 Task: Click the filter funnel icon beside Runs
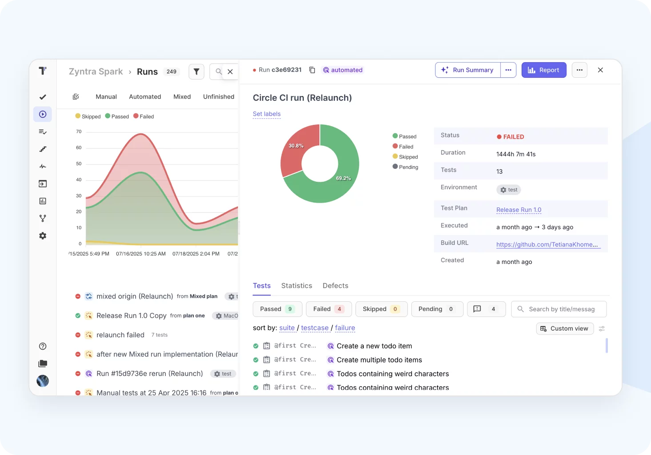196,72
